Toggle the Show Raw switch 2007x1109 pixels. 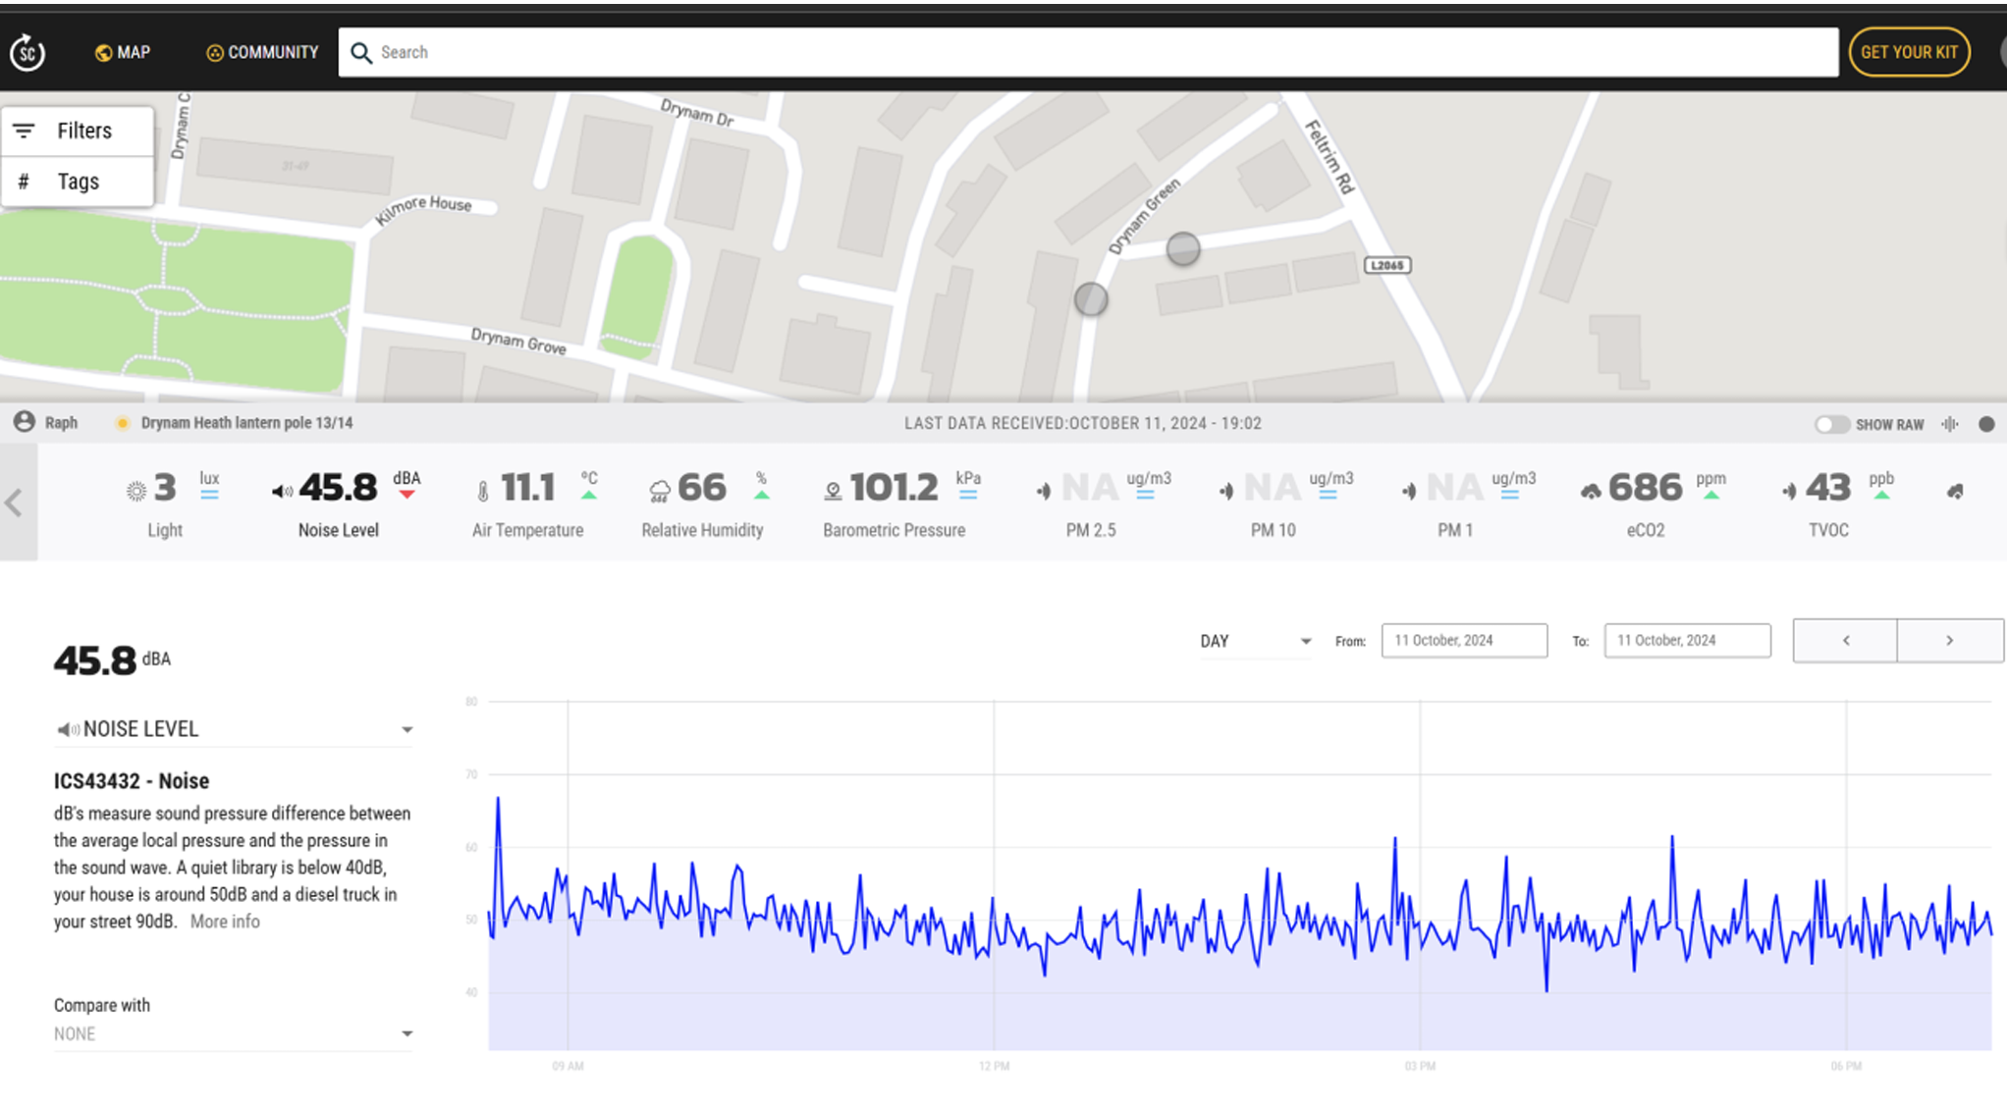(1830, 424)
